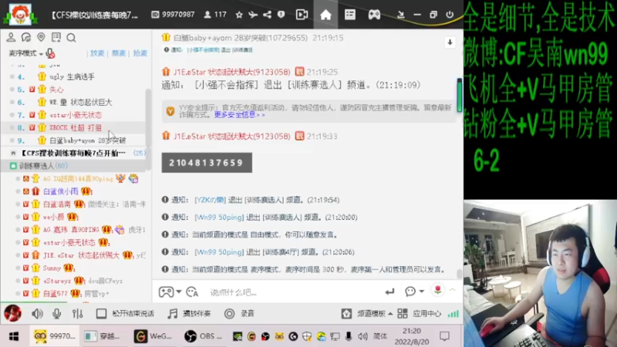Click the user avatar in bottom bar
This screenshot has height=347, width=617.
tap(12, 313)
